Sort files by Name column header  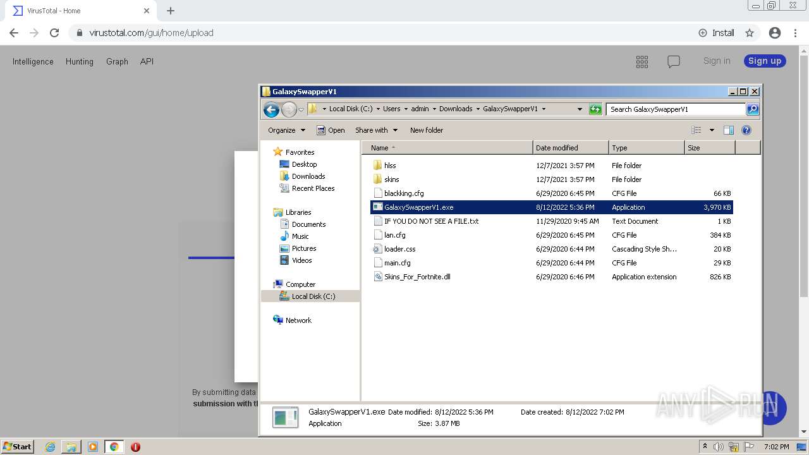447,148
